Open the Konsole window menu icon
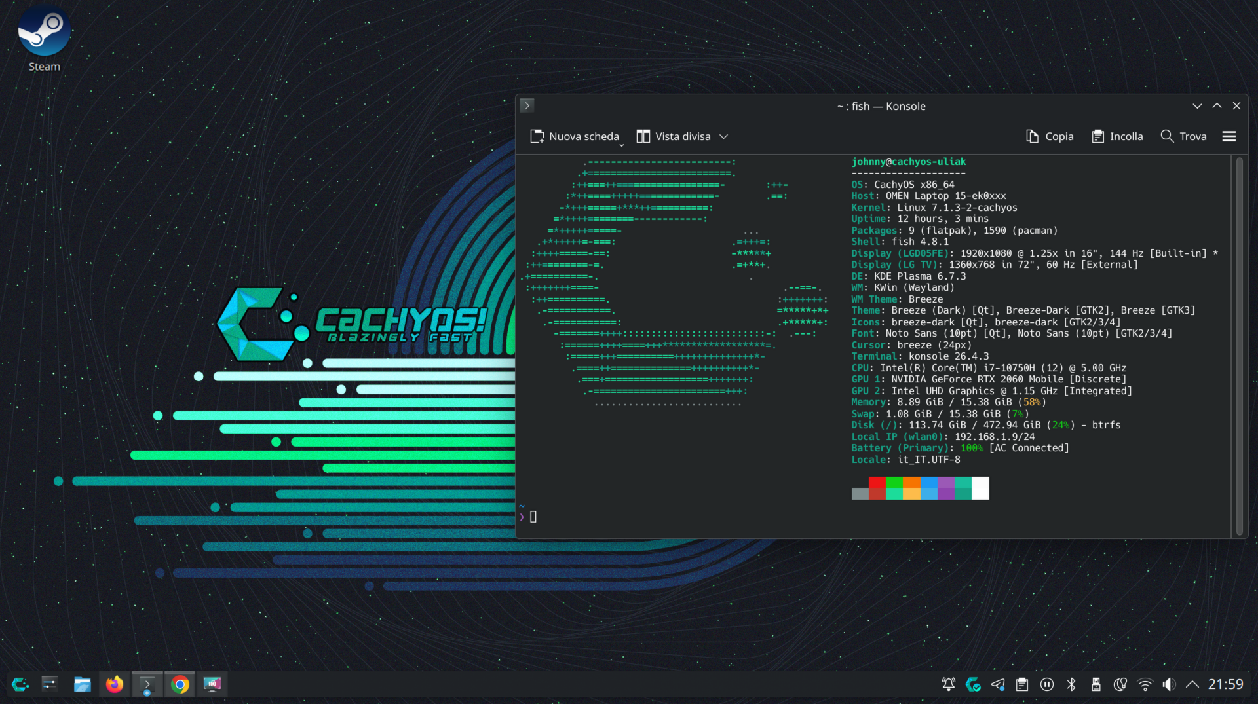 pos(527,105)
